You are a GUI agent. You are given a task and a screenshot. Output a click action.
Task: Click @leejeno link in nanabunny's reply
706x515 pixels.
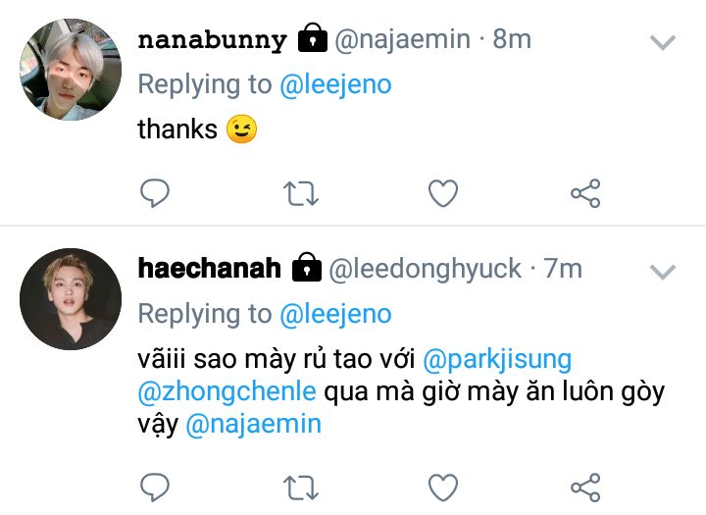335,85
